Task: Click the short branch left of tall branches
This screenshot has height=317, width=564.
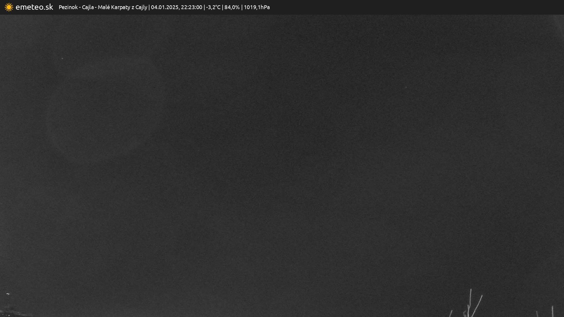Action: (451, 313)
